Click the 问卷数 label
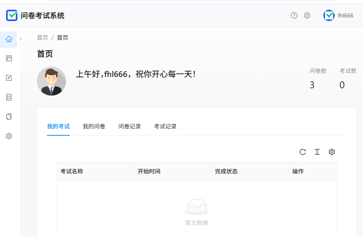 point(318,71)
